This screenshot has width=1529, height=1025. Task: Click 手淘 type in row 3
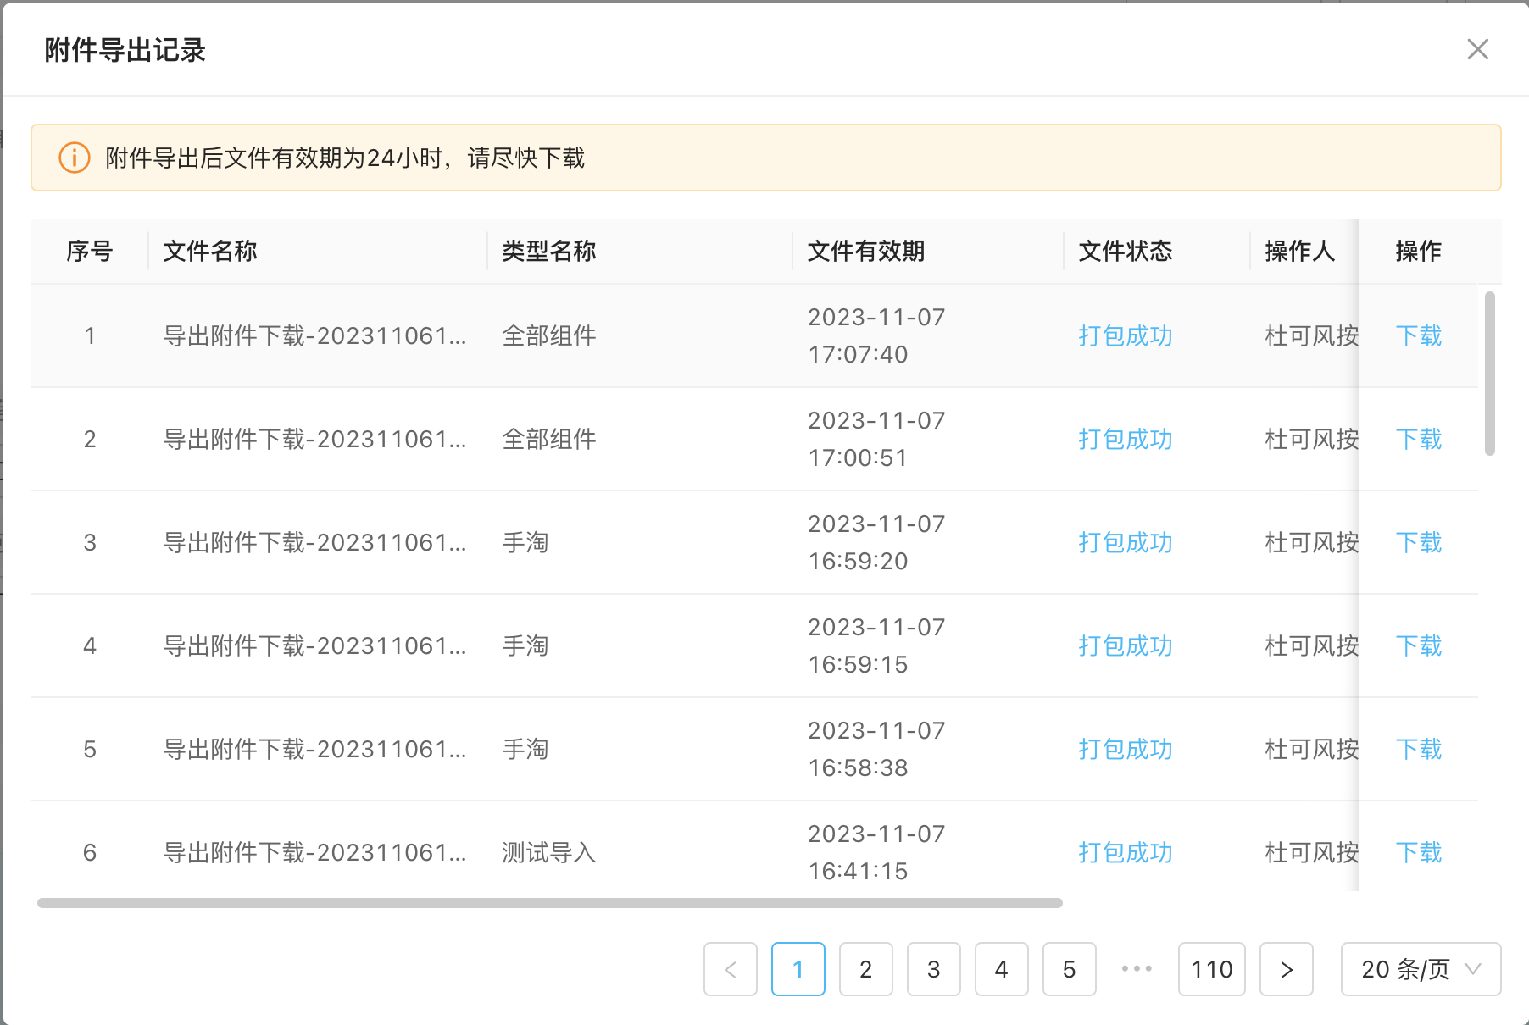click(525, 543)
